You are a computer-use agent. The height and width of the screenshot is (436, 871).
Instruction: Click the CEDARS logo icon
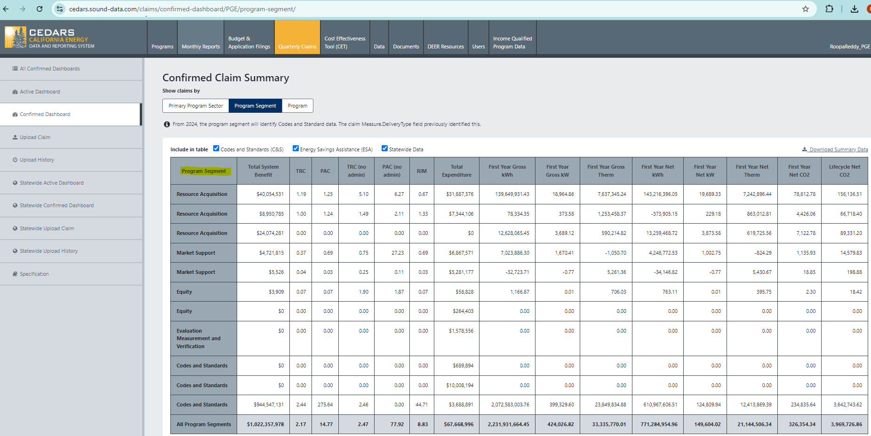(16, 38)
